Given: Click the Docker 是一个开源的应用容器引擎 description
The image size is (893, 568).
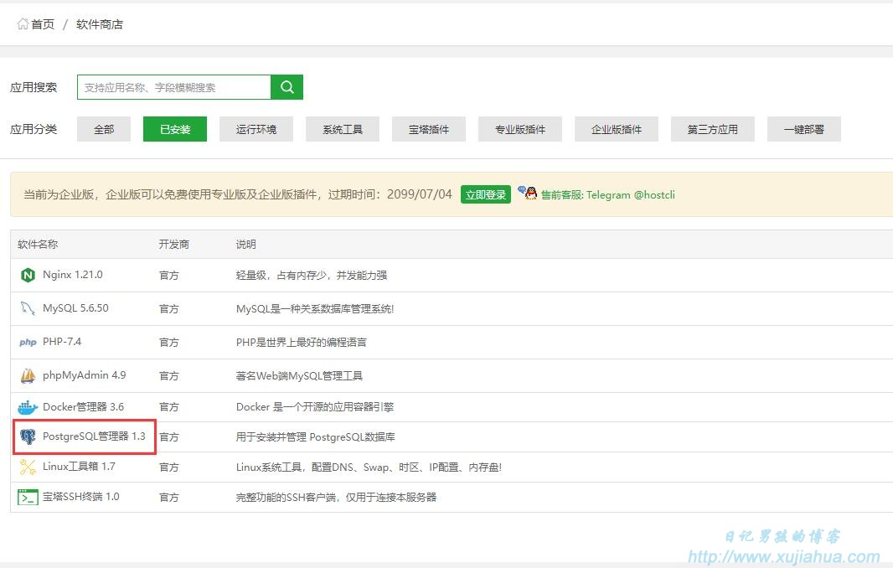Looking at the screenshot, I should tap(315, 407).
